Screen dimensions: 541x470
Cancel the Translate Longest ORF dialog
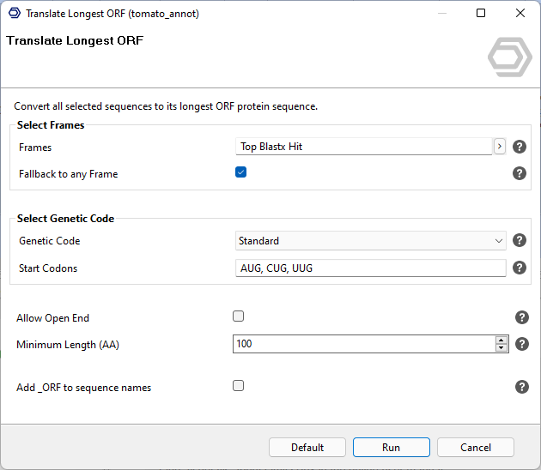[x=475, y=447]
